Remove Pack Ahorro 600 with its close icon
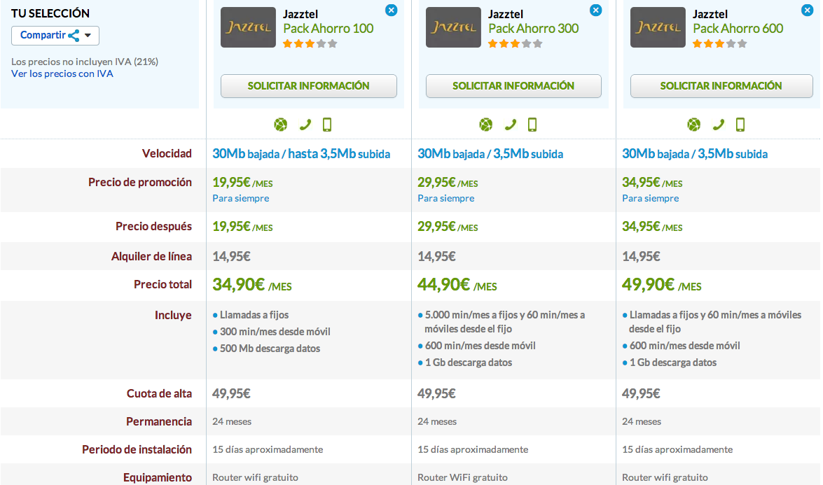This screenshot has height=485, width=823. pos(808,10)
